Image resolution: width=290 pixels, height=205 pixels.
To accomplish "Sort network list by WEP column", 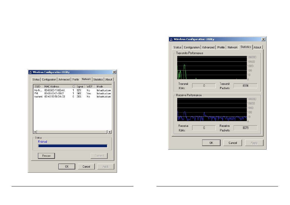I will [90, 86].
